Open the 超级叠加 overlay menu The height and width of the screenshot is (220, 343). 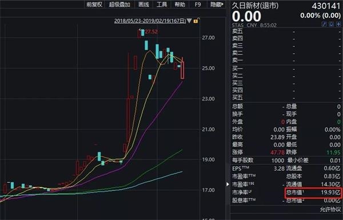119,5
